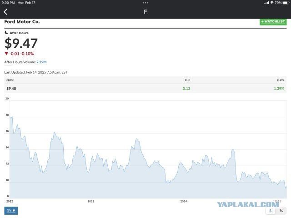Tap the After Hours moon icon
The image size is (291, 218).
6,33
